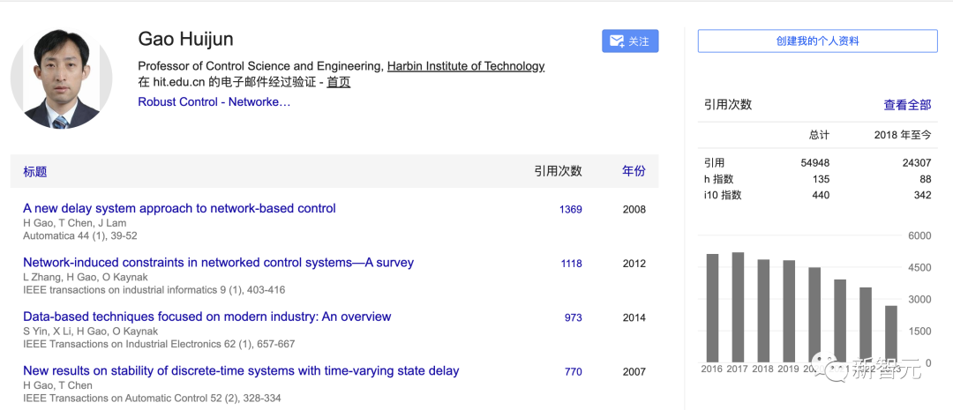This screenshot has width=953, height=410.
Task: Click the h 指数 row label
Action: (719, 179)
